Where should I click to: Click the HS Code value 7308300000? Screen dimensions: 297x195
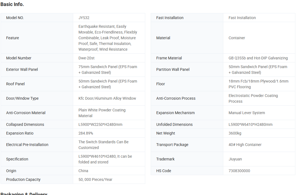[239, 171]
